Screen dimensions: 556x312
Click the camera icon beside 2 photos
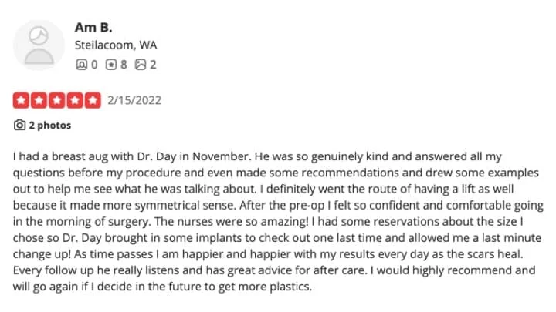tap(19, 125)
